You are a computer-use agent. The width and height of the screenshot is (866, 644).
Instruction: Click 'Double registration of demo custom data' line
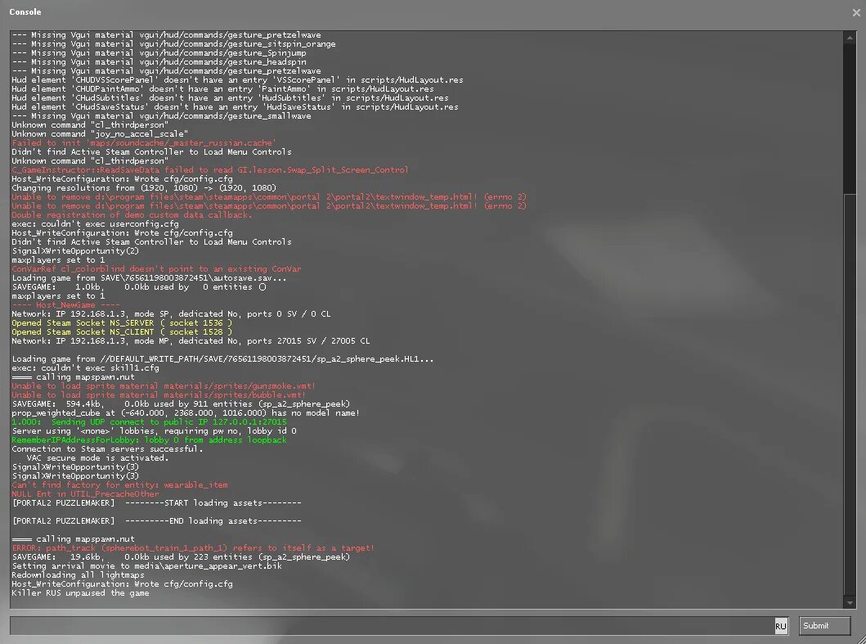(x=132, y=214)
